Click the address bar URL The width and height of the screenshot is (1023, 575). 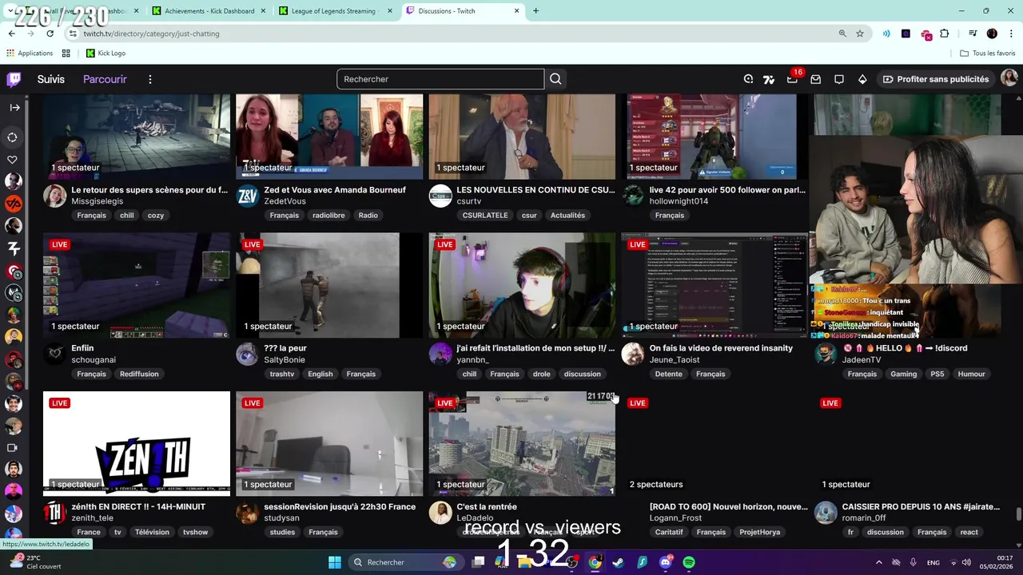click(x=152, y=34)
